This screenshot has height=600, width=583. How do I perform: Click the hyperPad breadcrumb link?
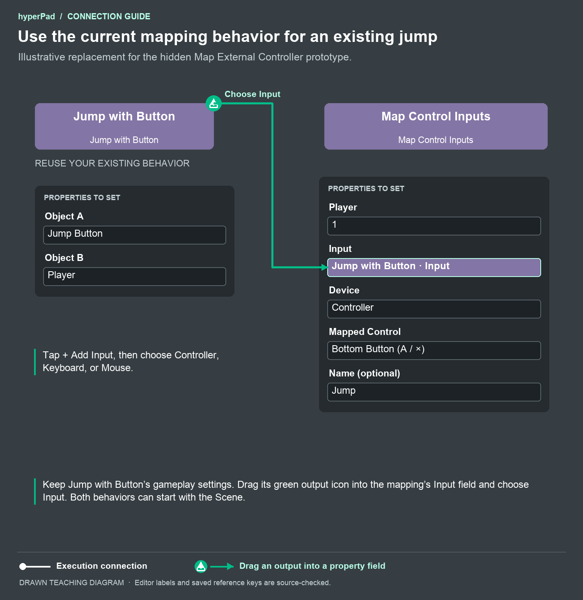click(37, 16)
